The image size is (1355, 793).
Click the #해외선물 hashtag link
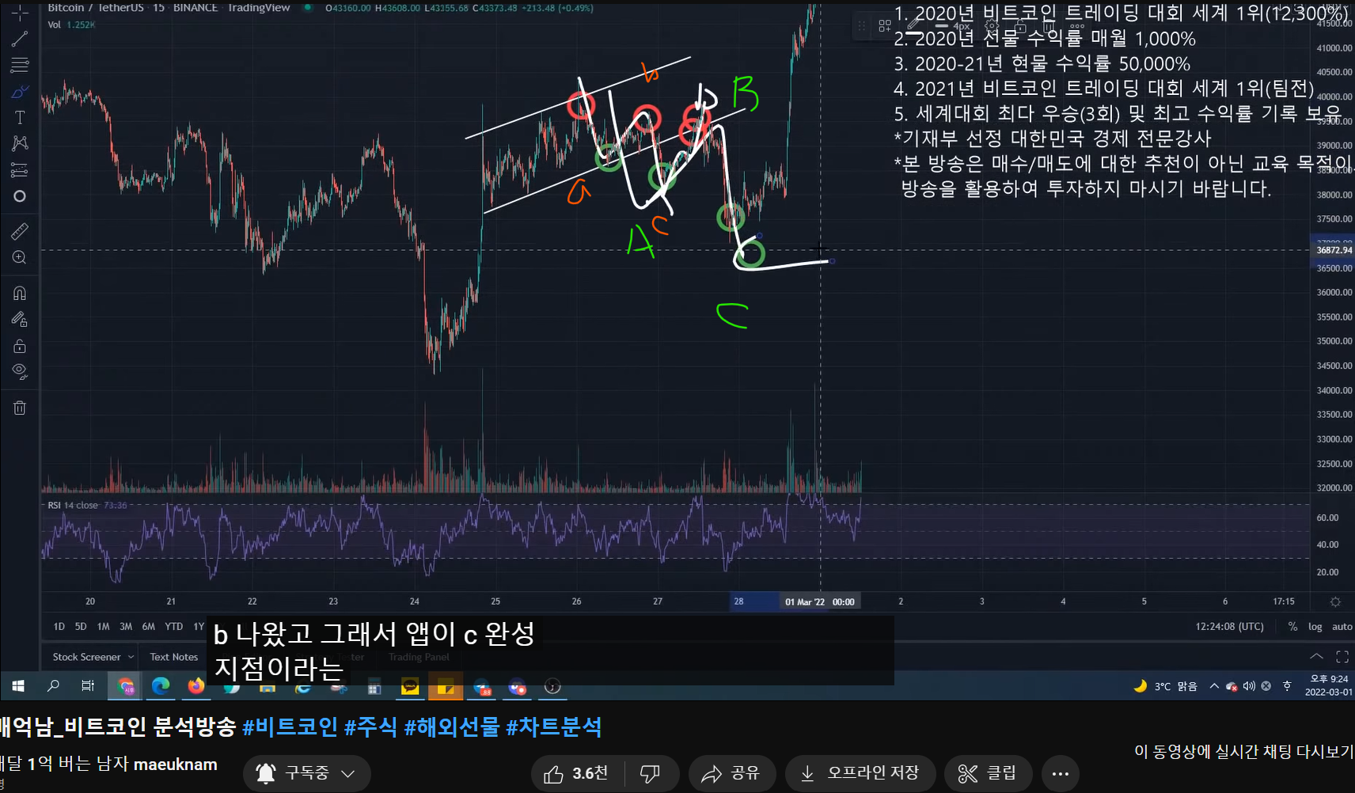pos(452,727)
